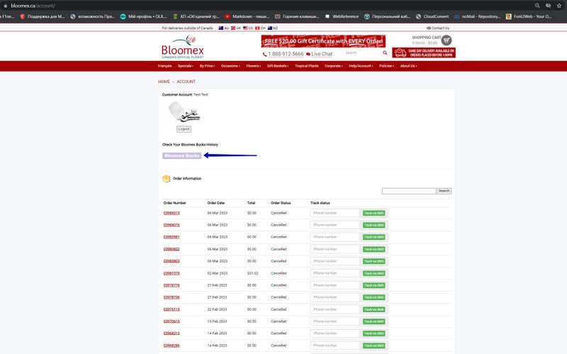Open the shopping cart icon
This screenshot has width=567, height=354.
447,40
